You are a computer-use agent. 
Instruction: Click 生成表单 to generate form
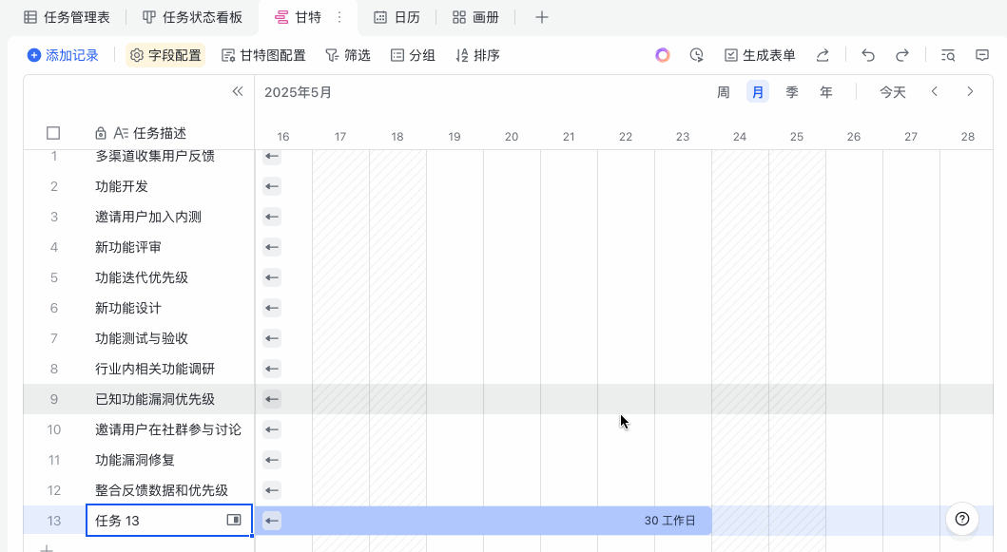pos(760,55)
